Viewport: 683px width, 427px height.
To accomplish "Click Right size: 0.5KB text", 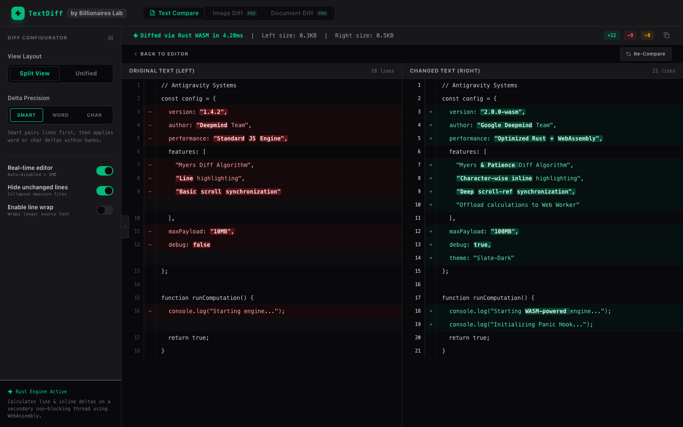I will click(x=364, y=36).
